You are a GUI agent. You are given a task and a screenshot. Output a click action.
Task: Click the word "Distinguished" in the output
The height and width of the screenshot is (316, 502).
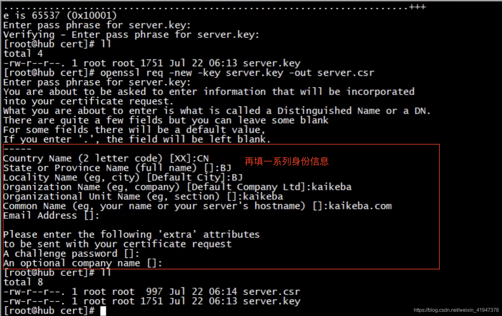pyautogui.click(x=314, y=111)
